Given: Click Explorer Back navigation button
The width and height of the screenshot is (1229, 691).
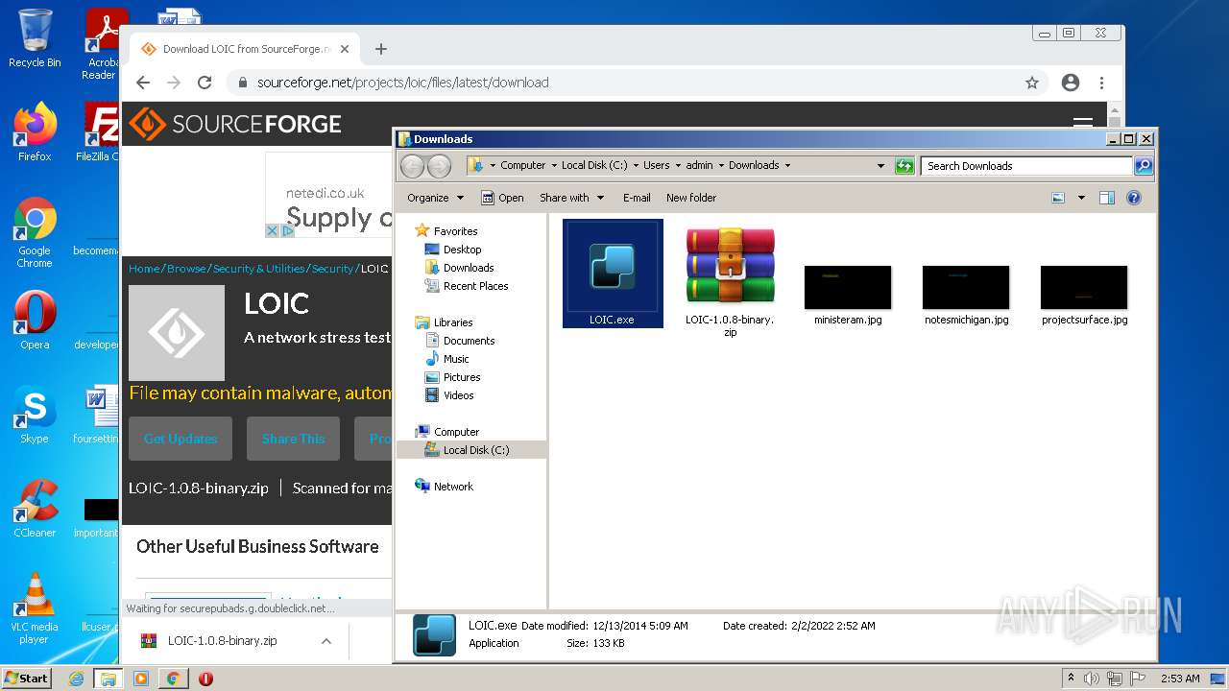Looking at the screenshot, I should (412, 166).
